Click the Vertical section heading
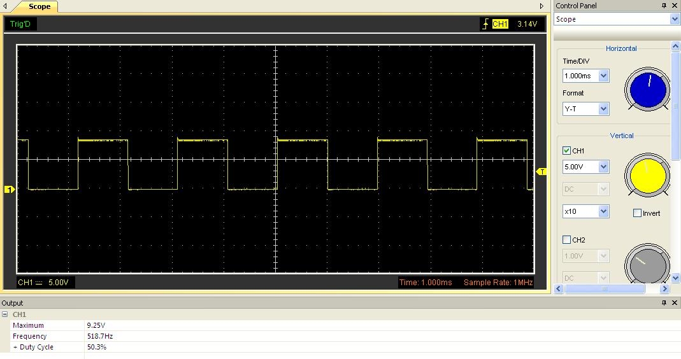681x359 pixels. coord(622,136)
